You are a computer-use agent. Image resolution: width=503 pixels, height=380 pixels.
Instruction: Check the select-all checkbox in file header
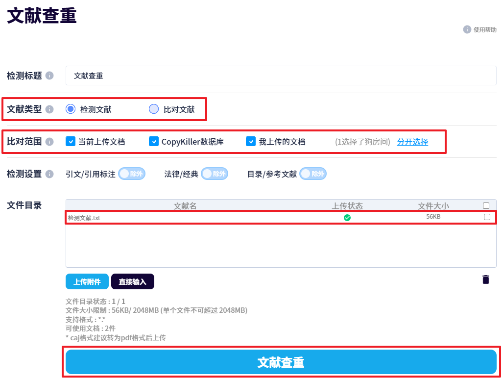486,206
